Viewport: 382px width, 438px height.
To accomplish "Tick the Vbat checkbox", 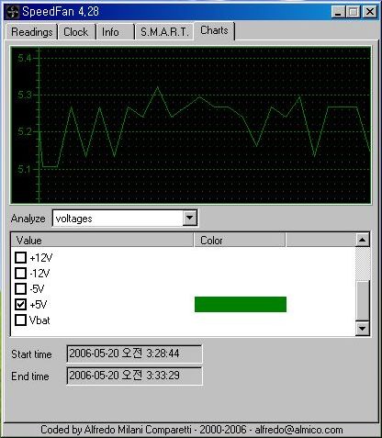I will (x=20, y=320).
